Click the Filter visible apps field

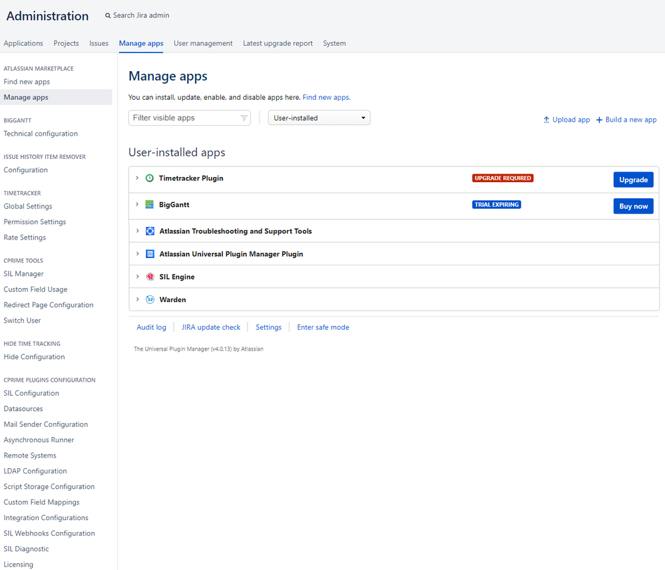190,118
